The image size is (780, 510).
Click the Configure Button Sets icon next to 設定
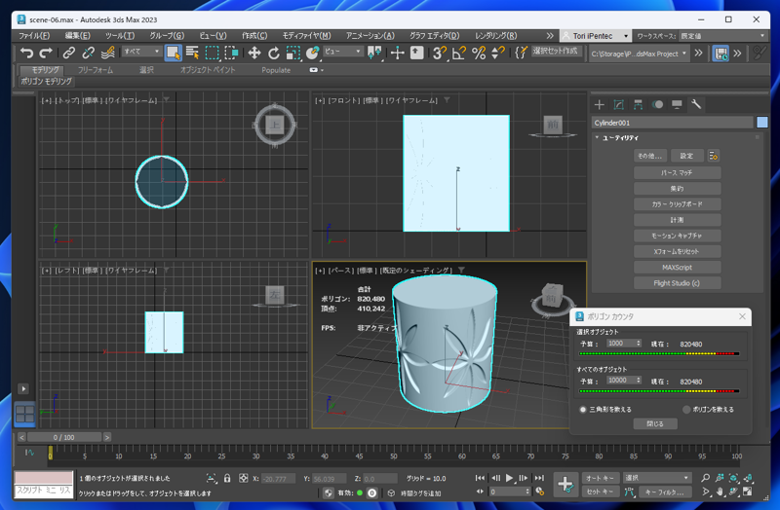click(x=714, y=156)
